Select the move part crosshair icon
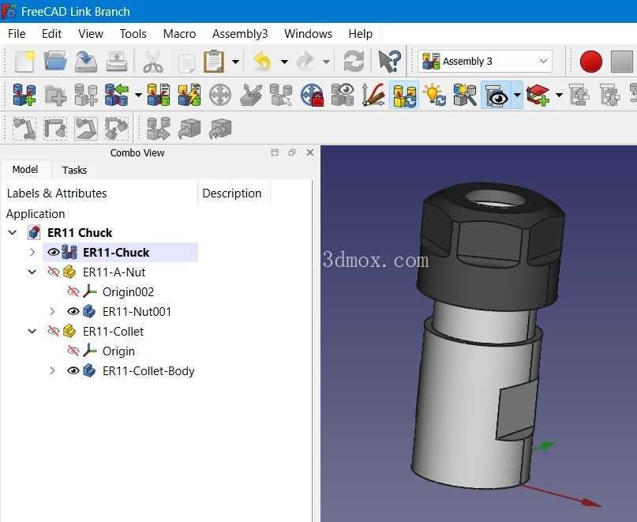637x522 pixels. click(220, 95)
